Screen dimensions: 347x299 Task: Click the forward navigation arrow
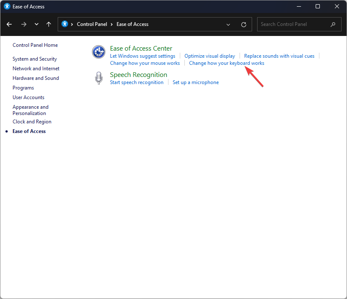coord(24,24)
